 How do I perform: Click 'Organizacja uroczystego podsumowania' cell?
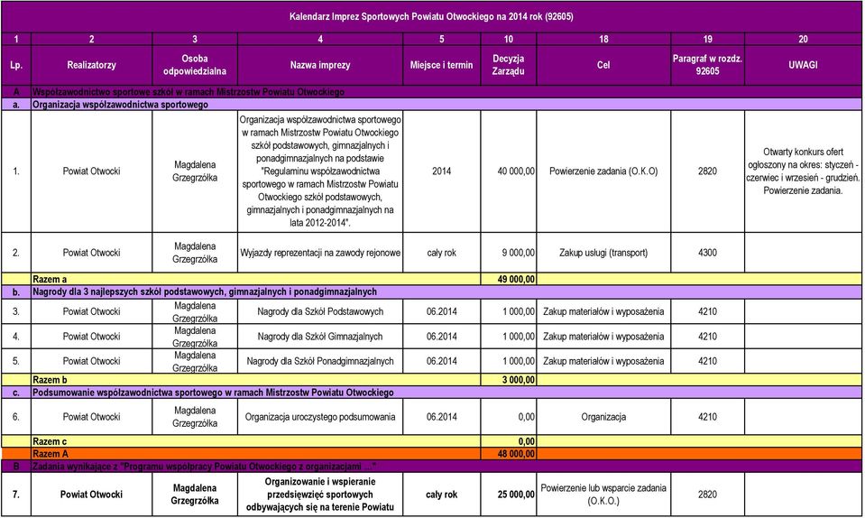click(320, 417)
